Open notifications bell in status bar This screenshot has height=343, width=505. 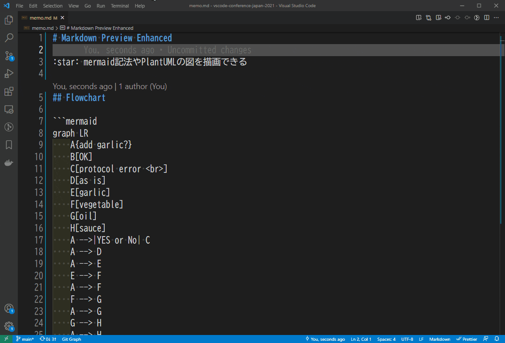pos(497,339)
